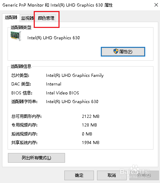Screen dimensions: 160x183
Task: Click the dialog title bar text
Action: [57, 5]
